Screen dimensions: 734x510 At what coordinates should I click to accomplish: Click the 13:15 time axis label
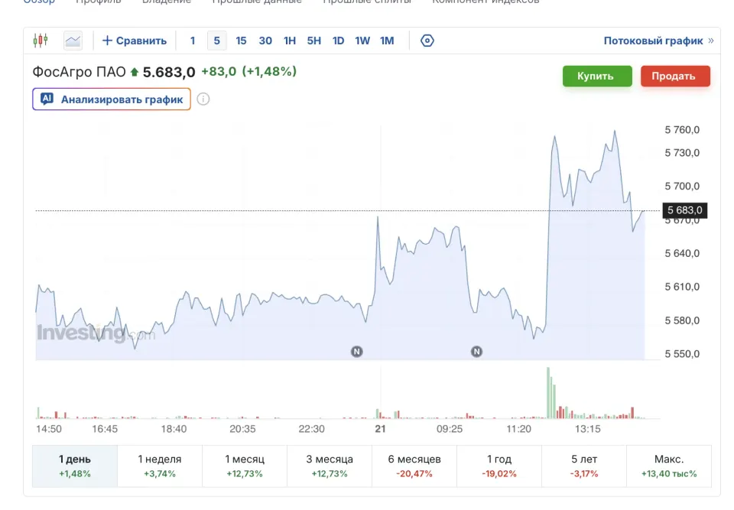coord(587,429)
